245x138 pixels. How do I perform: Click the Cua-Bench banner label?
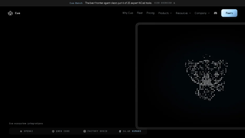[x=76, y=3]
